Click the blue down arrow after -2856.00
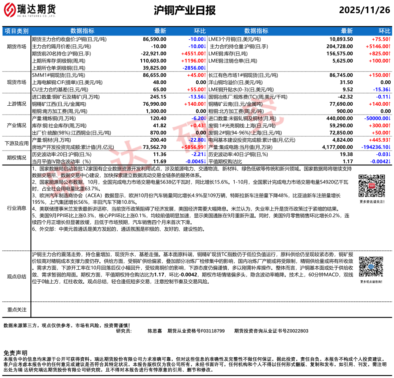Screen dimensions: 394x378 [x=206, y=68]
